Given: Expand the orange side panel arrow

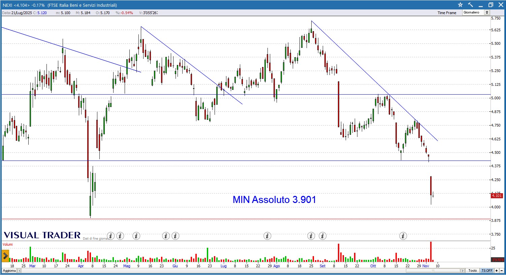Looking at the screenshot, I should [x=5, y=256].
